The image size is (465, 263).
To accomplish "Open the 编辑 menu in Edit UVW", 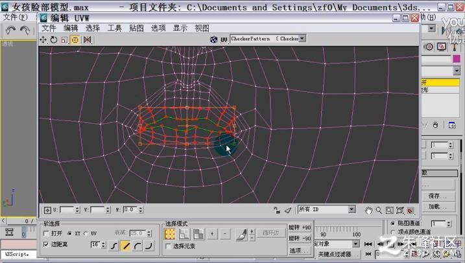I will point(71,28).
